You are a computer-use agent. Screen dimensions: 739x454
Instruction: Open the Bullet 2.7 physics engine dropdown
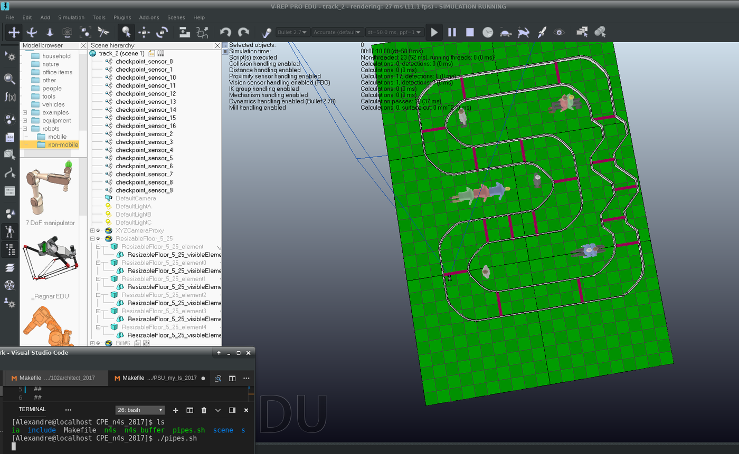coord(293,32)
